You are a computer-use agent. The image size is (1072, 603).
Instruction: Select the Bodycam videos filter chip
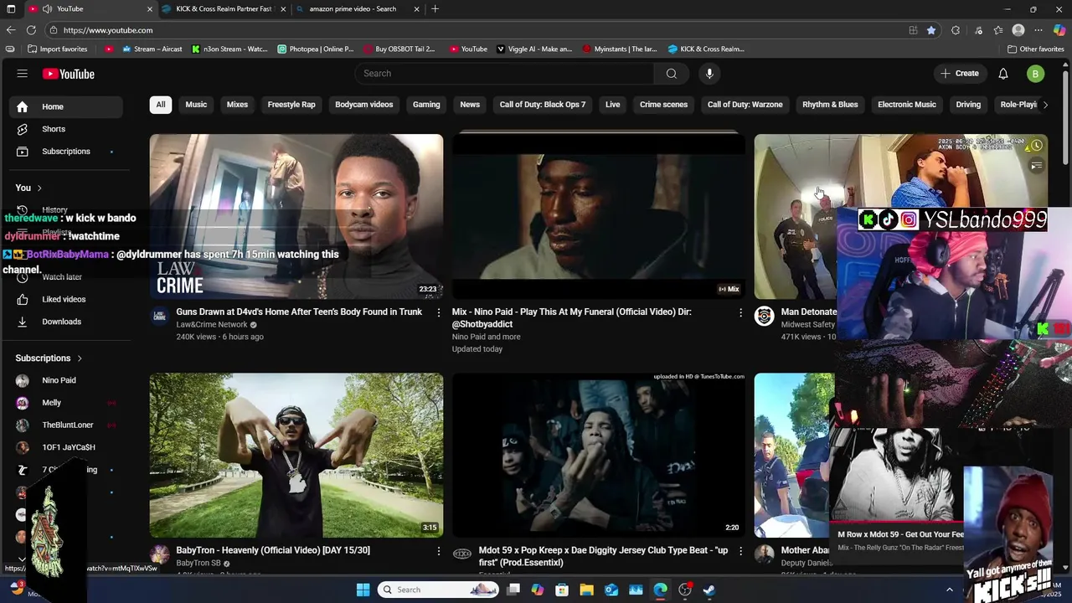[363, 105]
